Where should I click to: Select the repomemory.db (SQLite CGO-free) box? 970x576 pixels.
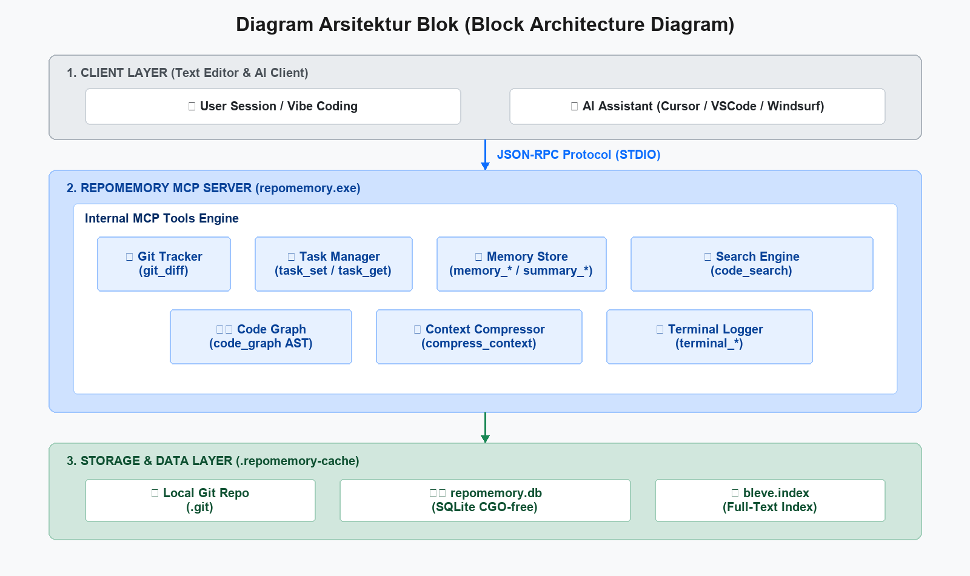[485, 500]
